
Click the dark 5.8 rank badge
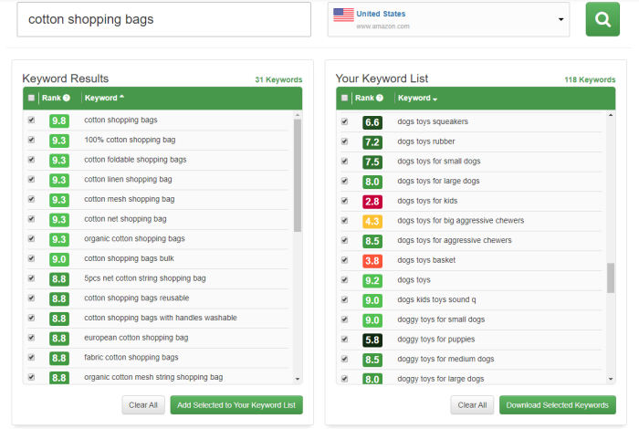pyautogui.click(x=372, y=340)
